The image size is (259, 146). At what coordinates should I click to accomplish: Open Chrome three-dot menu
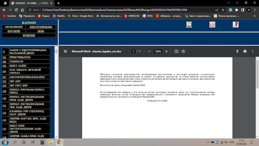pos(255,10)
